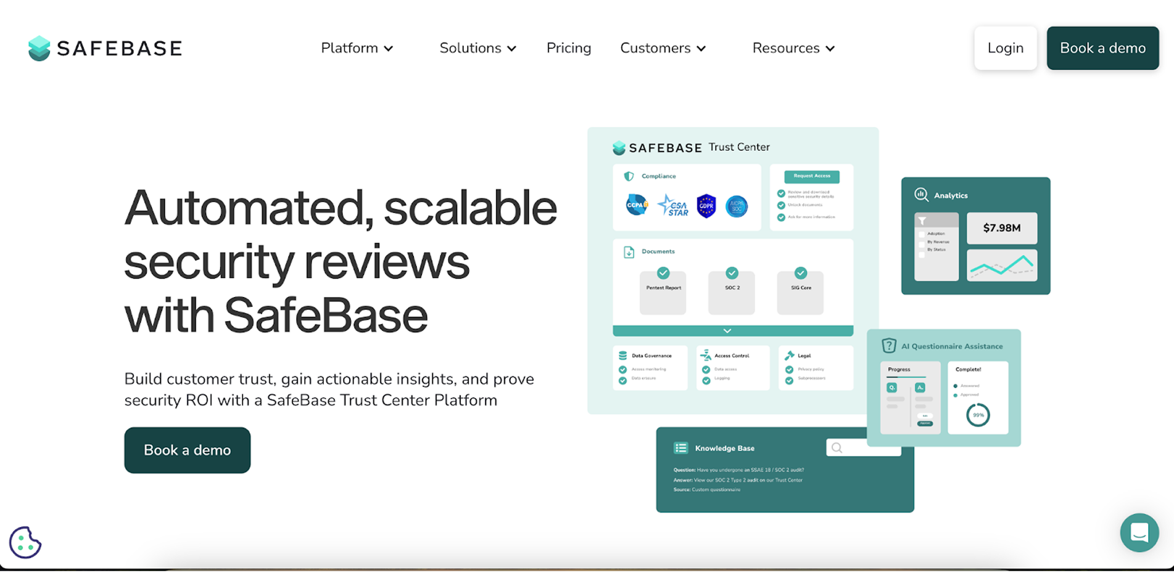Expand the Solutions dropdown menu

[x=477, y=48]
